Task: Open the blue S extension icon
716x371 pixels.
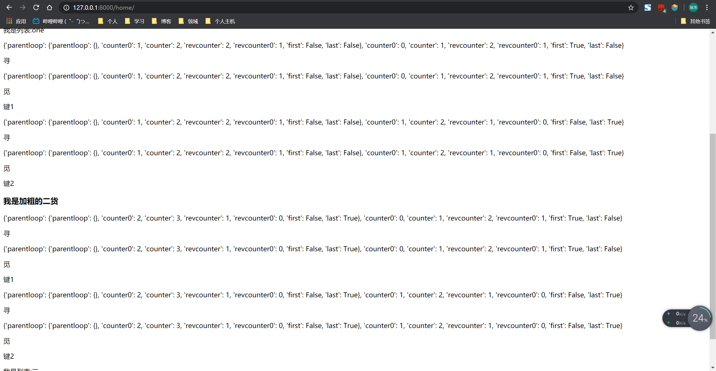Action: pos(648,8)
